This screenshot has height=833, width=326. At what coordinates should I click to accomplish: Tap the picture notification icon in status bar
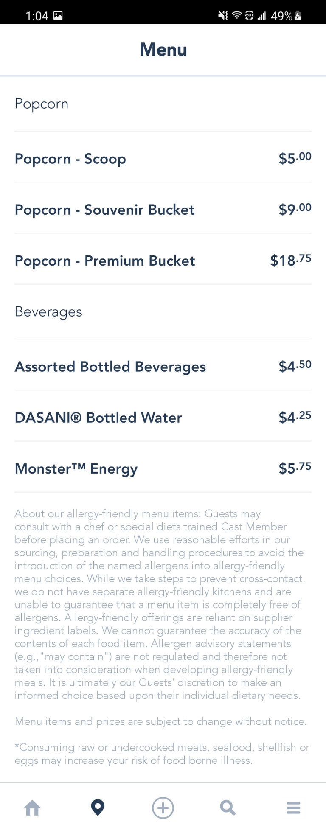(x=58, y=16)
